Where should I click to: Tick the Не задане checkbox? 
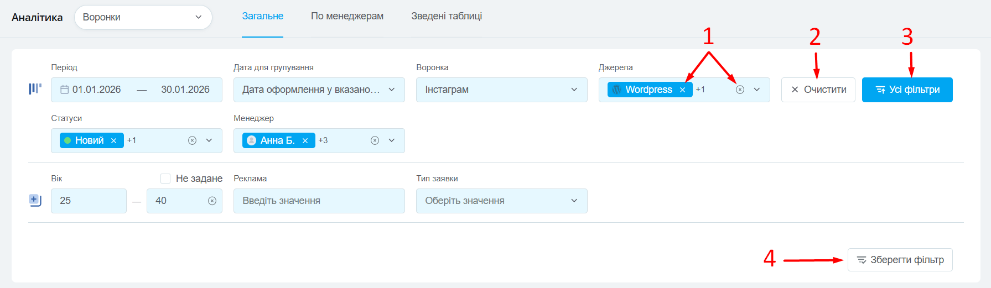[165, 179]
